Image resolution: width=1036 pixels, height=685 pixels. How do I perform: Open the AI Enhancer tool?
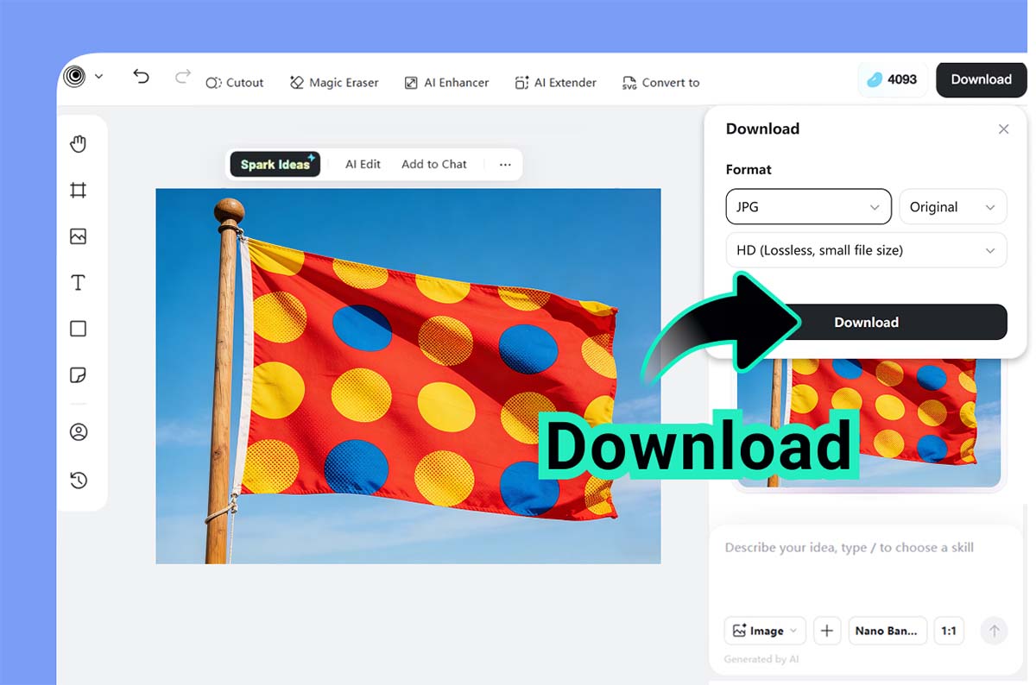pos(446,82)
